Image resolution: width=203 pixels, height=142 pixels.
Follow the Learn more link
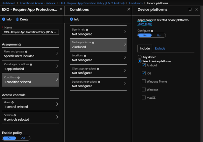[x=145, y=24]
